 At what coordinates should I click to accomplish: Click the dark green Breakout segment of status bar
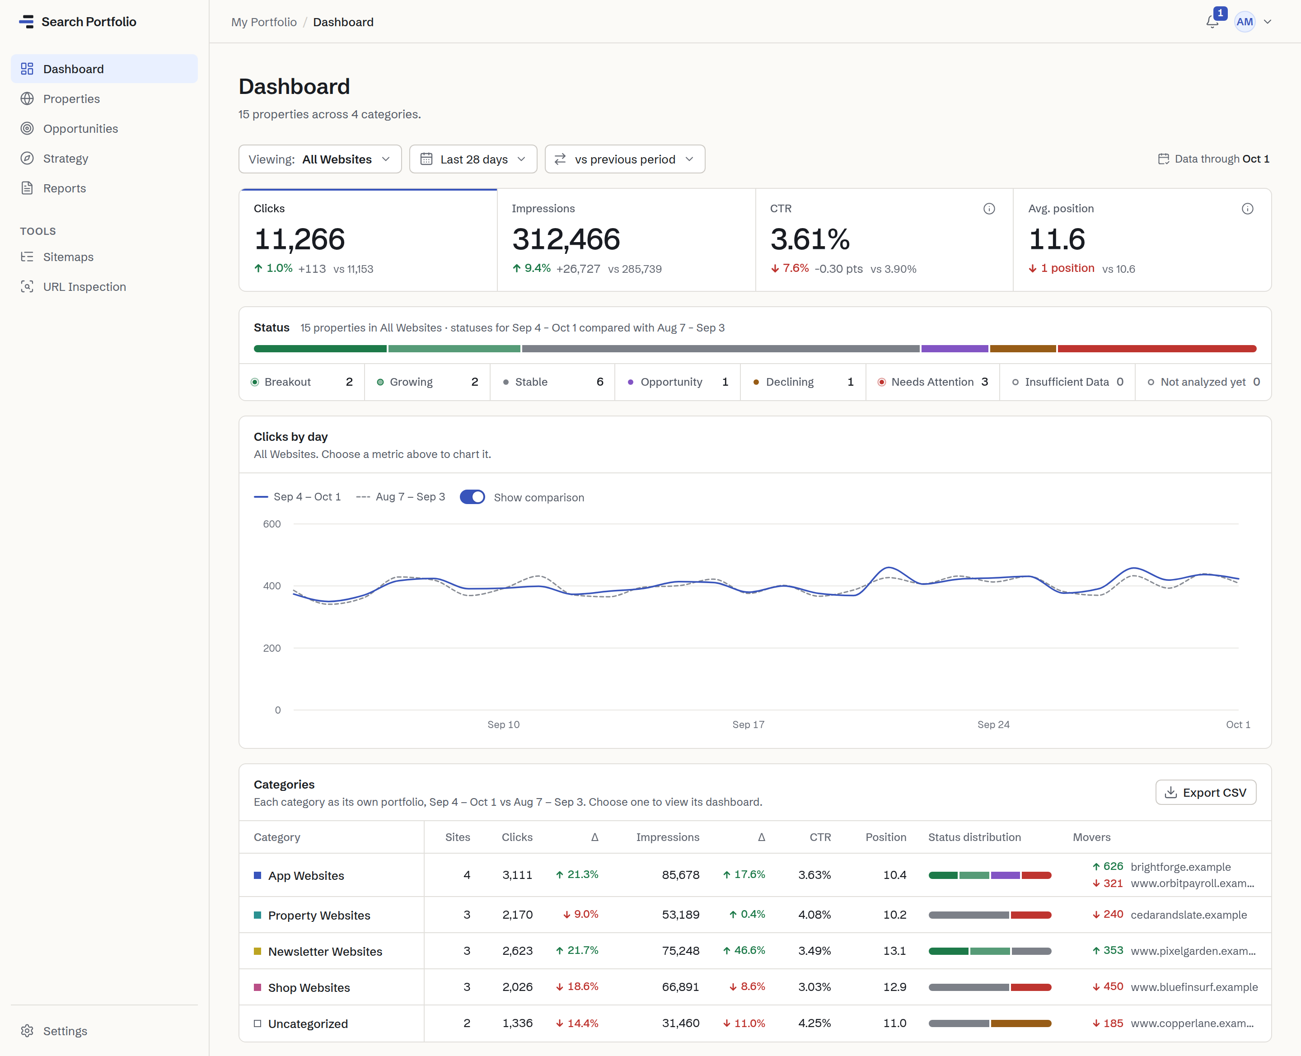coord(320,349)
